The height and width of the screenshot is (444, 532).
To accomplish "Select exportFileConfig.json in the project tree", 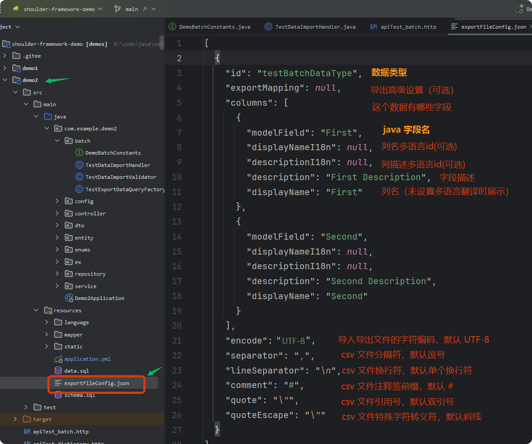I will point(97,383).
